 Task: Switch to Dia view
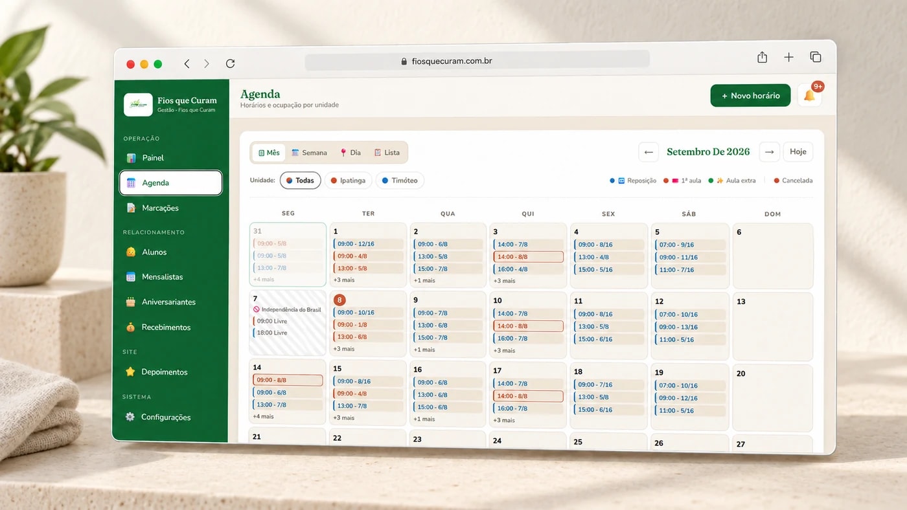click(350, 153)
